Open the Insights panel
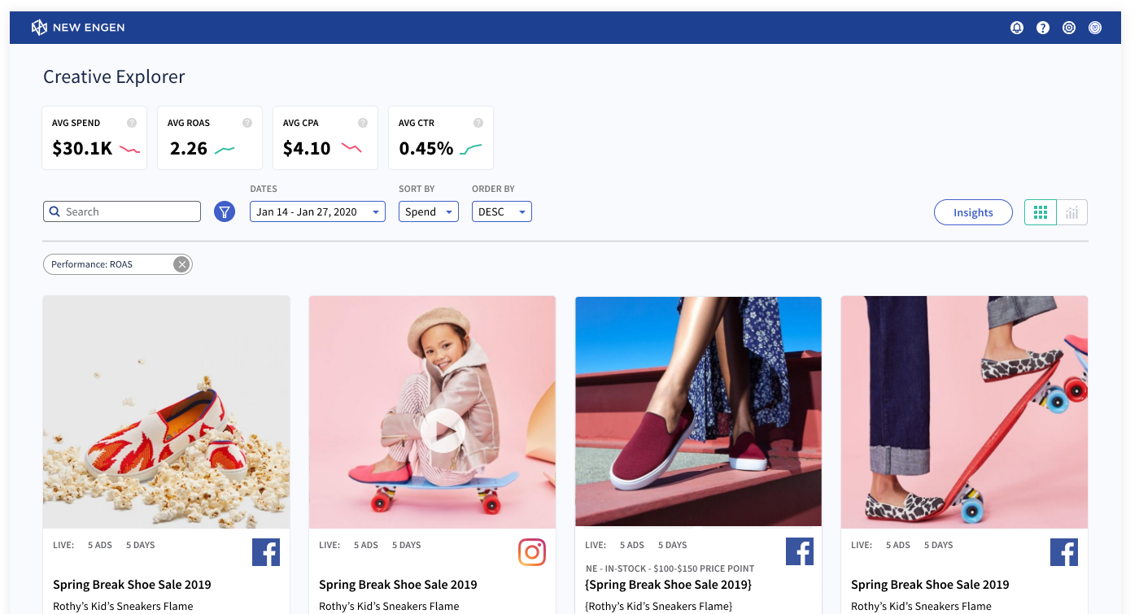1139x614 pixels. (x=973, y=212)
